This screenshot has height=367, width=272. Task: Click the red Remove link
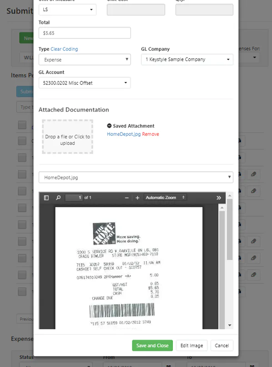pyautogui.click(x=151, y=134)
